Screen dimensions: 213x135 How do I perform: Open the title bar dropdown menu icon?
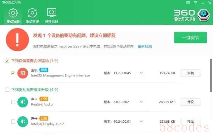click(195, 3)
